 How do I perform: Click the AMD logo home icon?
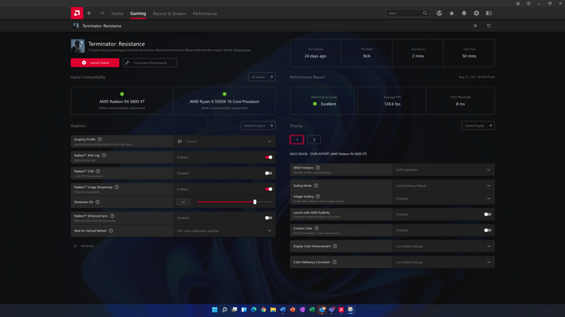(77, 14)
